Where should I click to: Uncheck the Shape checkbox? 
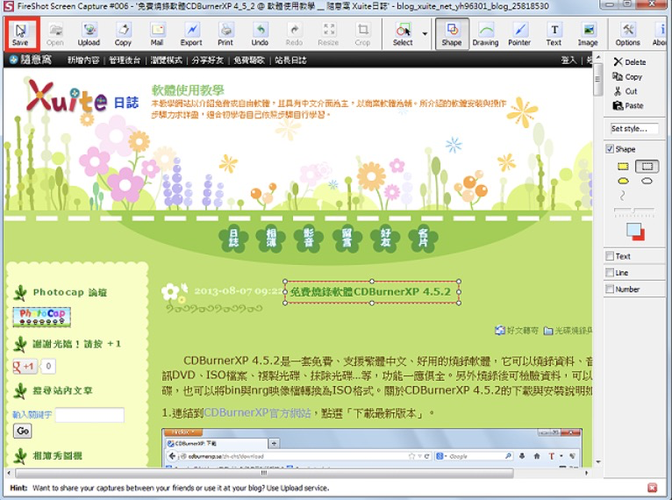[610, 148]
